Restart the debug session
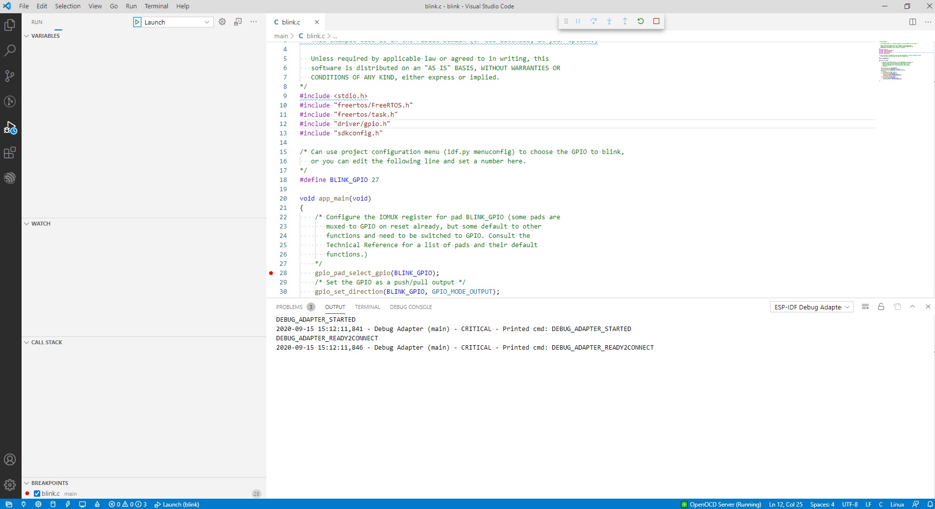The image size is (935, 509). (x=641, y=22)
